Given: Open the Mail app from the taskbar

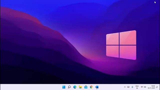Looking at the screenshot, I should pos(86,87).
